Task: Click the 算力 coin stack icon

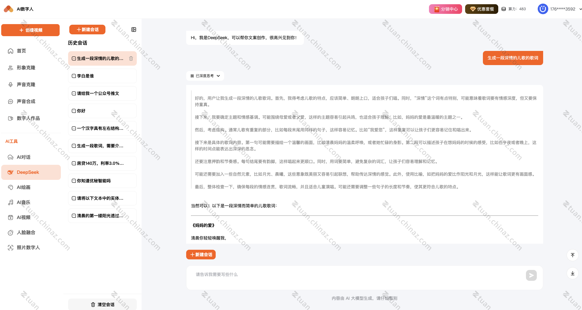Action: coord(504,9)
